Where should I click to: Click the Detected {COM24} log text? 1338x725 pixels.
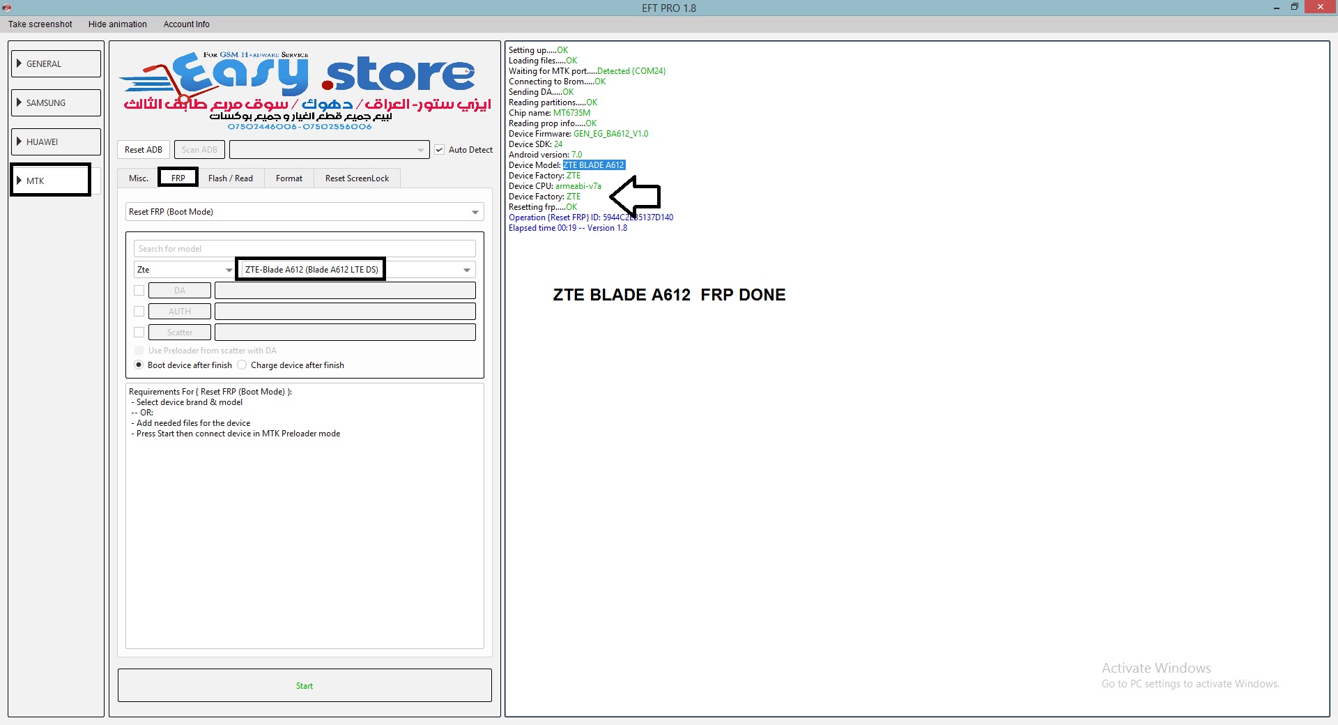[x=631, y=71]
